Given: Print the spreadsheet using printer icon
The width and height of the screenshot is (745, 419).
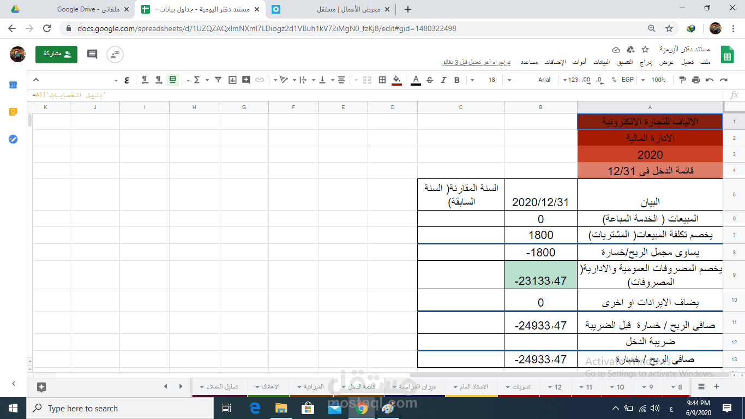Looking at the screenshot, I should (x=696, y=80).
